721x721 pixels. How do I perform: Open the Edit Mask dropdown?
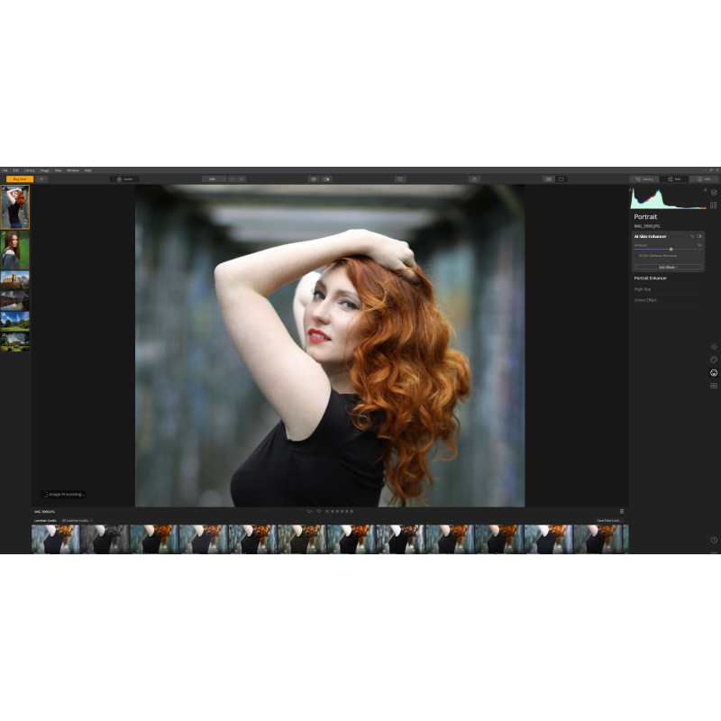668,267
